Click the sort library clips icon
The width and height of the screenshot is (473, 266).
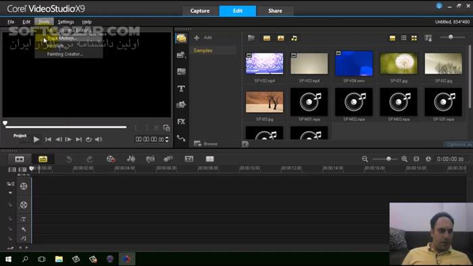[x=428, y=38]
